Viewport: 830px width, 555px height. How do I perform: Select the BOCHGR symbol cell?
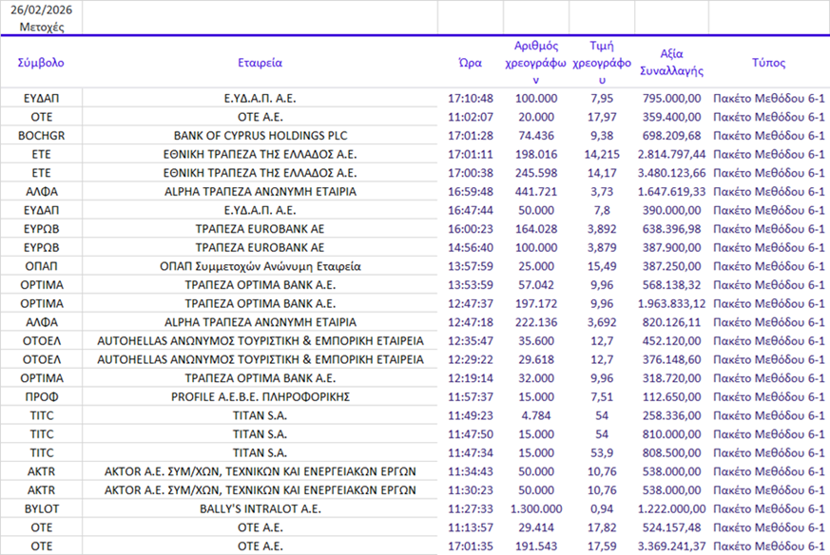point(42,135)
